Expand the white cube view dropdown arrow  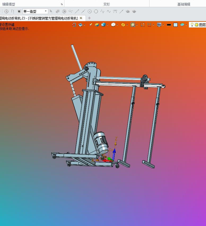(117, 25)
